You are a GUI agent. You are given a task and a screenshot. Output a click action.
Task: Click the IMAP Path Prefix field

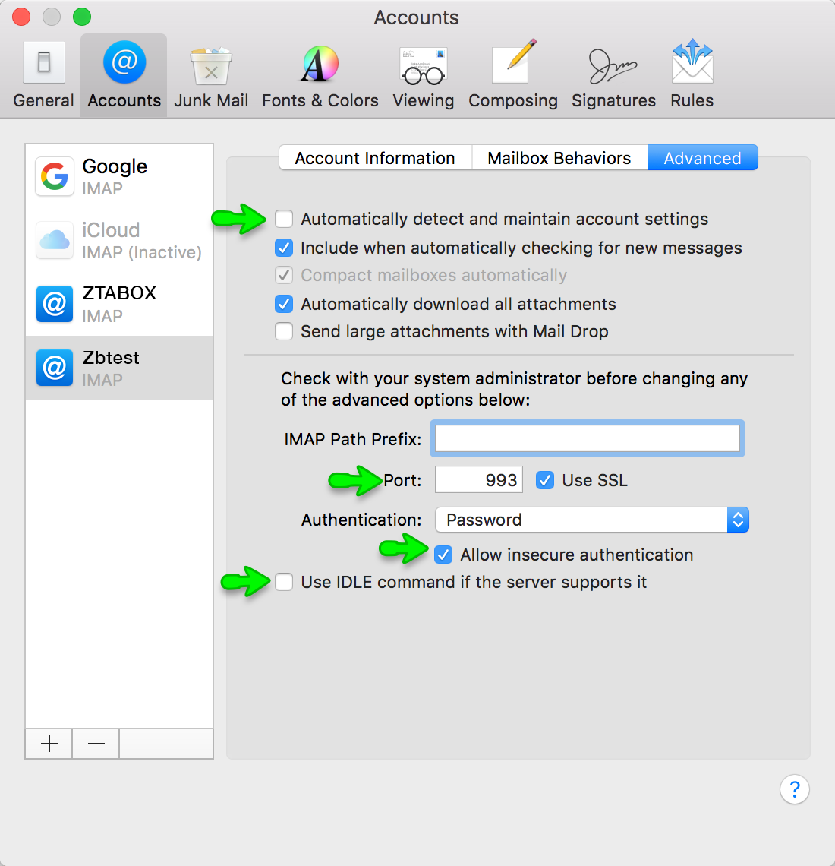pyautogui.click(x=587, y=439)
